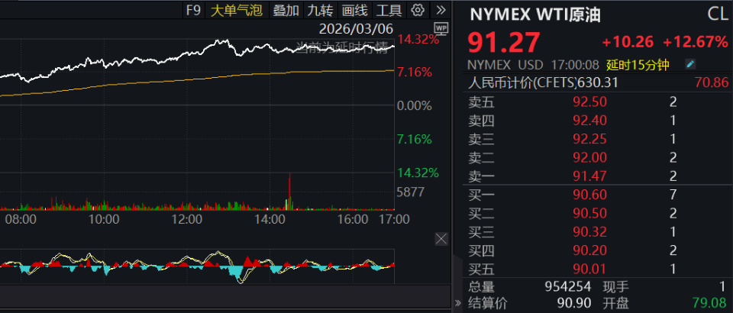Click 延时15分钟 delay label
The image size is (733, 313).
click(638, 64)
